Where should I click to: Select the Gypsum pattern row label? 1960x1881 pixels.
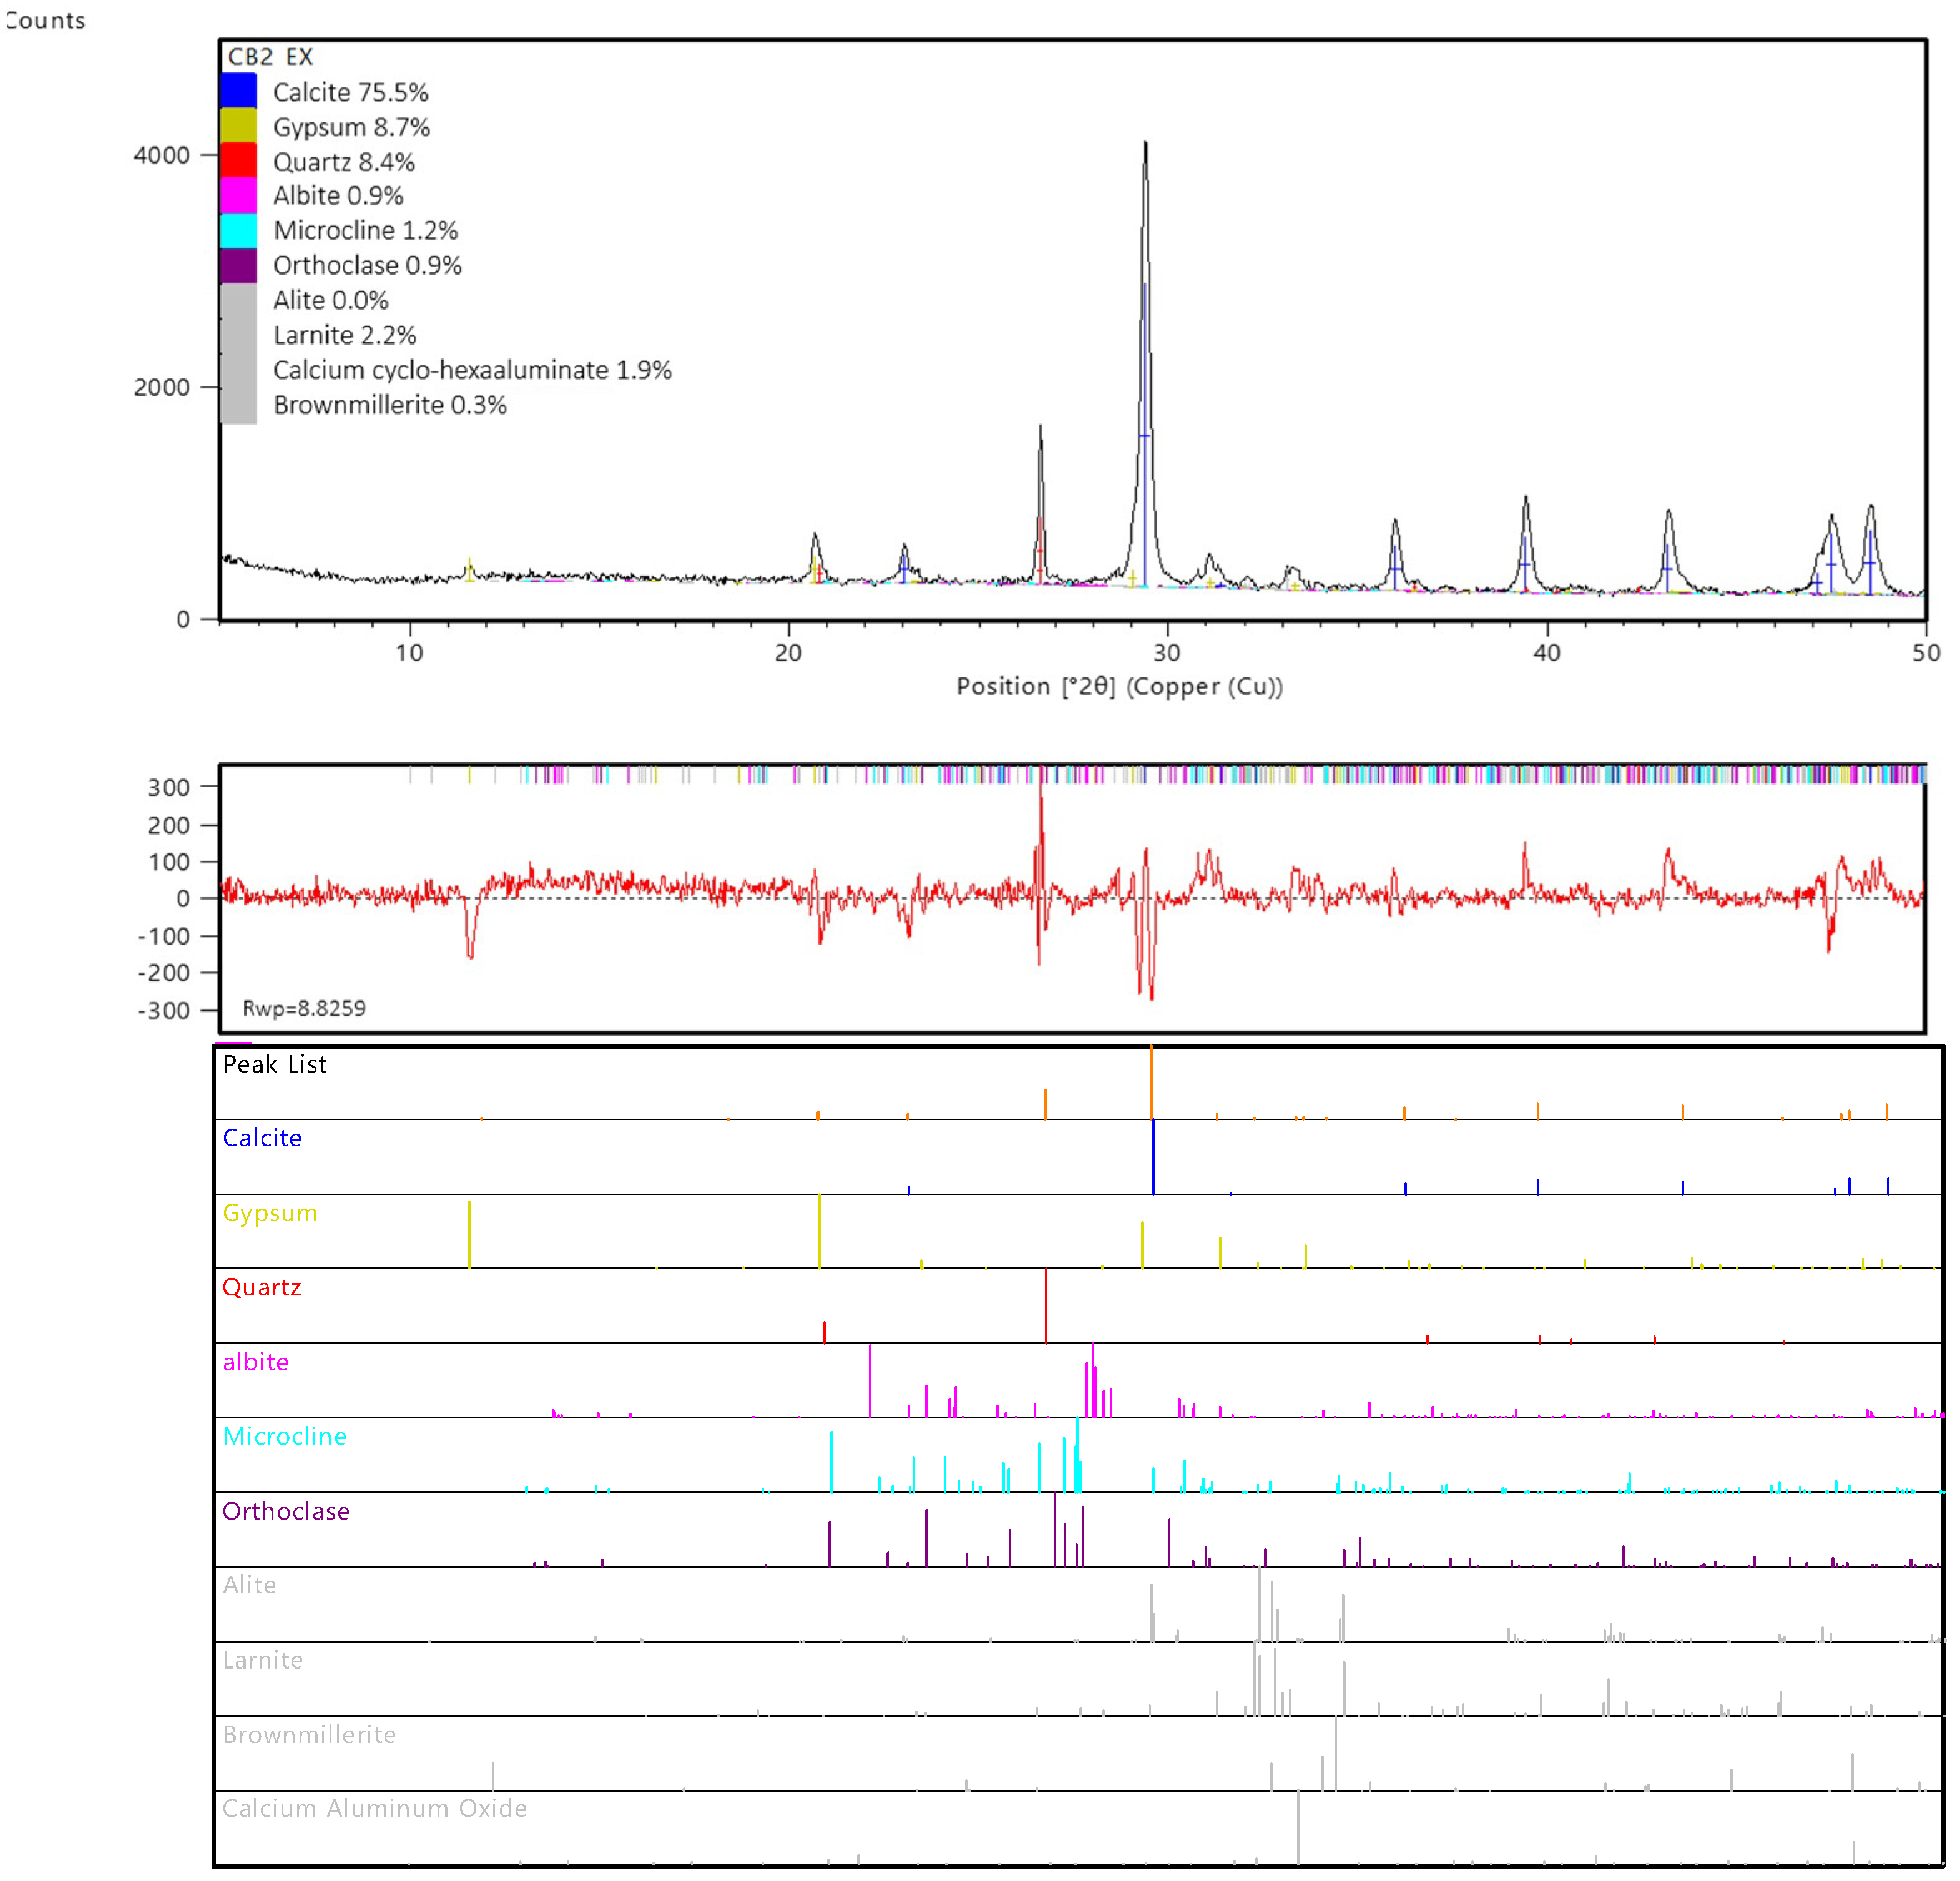click(x=270, y=1213)
